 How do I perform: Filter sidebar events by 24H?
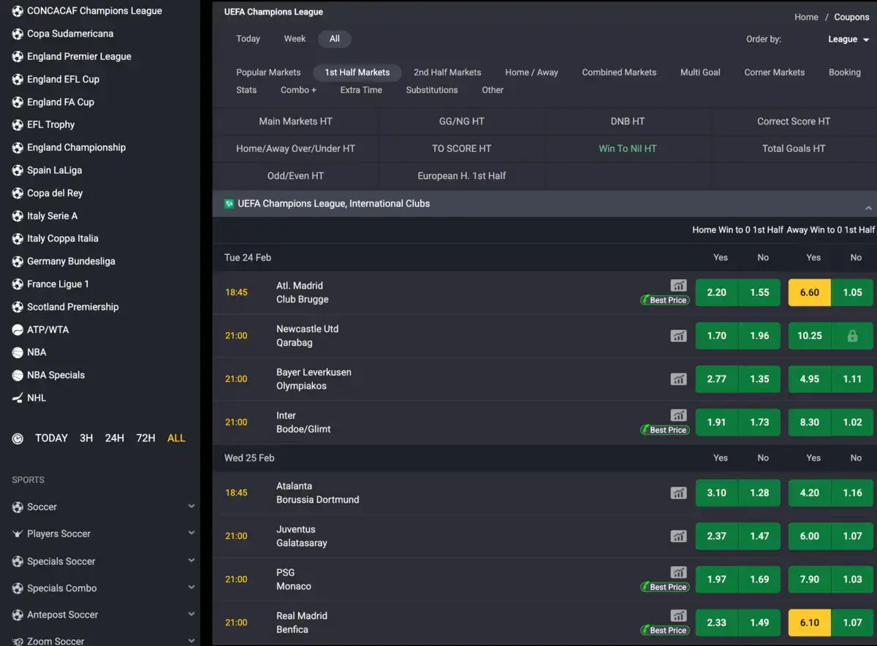[x=115, y=438]
